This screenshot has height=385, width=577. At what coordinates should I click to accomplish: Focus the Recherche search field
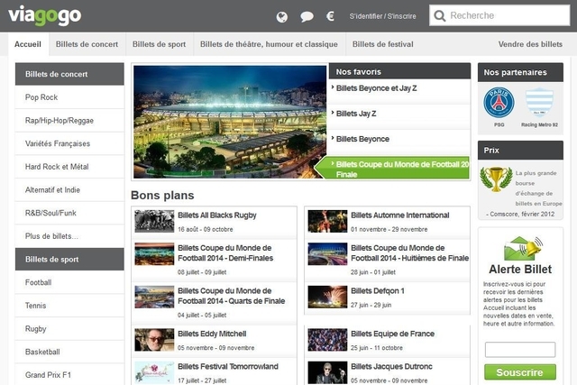[499, 15]
